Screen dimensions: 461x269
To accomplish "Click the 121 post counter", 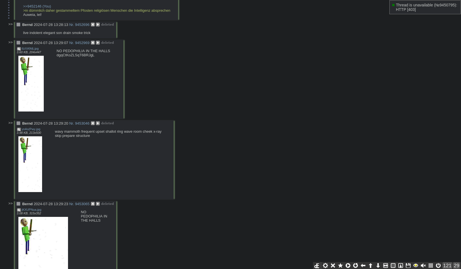I will [447, 266].
